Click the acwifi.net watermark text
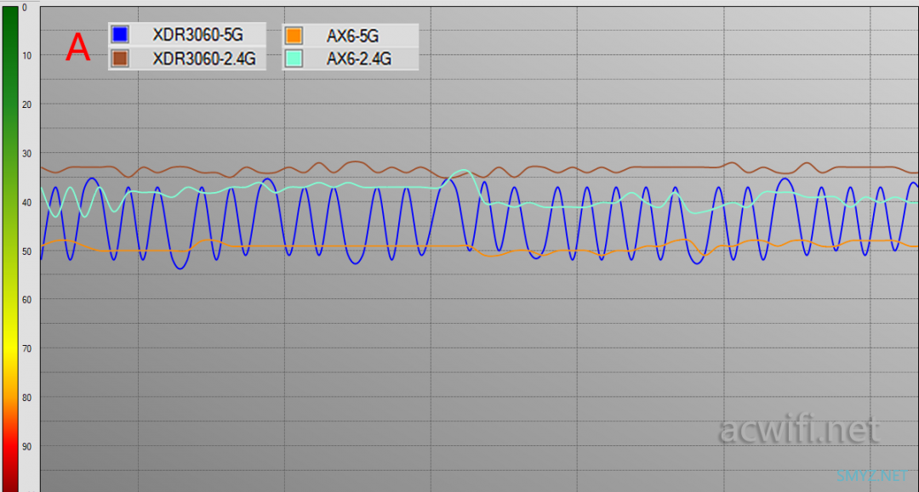 pyautogui.click(x=798, y=430)
